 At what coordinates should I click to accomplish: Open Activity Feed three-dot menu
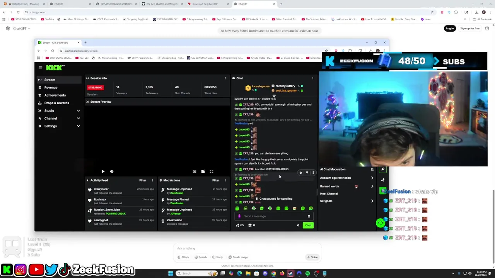[152, 180]
